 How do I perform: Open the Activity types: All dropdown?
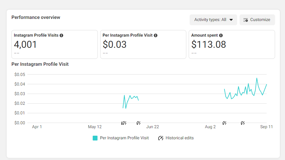point(213,20)
